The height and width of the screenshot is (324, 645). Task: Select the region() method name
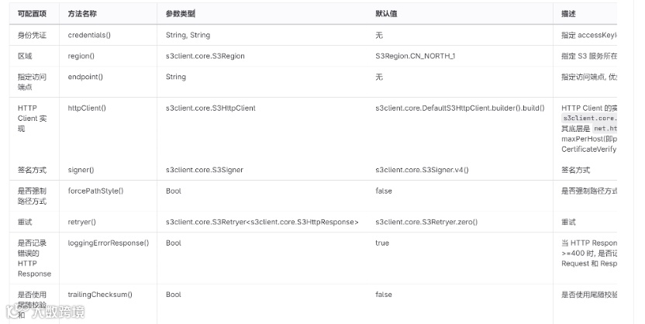(x=81, y=56)
